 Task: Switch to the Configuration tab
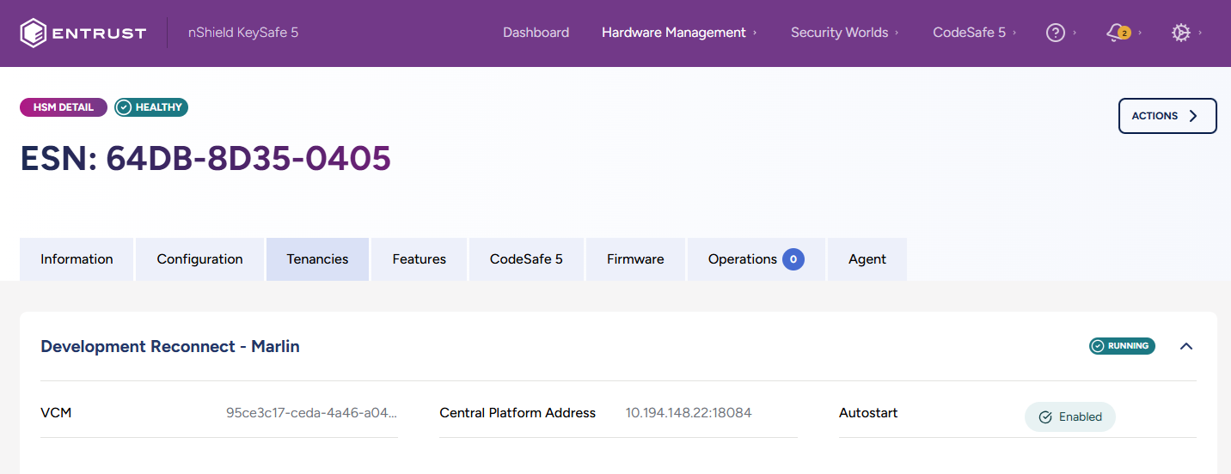[199, 259]
